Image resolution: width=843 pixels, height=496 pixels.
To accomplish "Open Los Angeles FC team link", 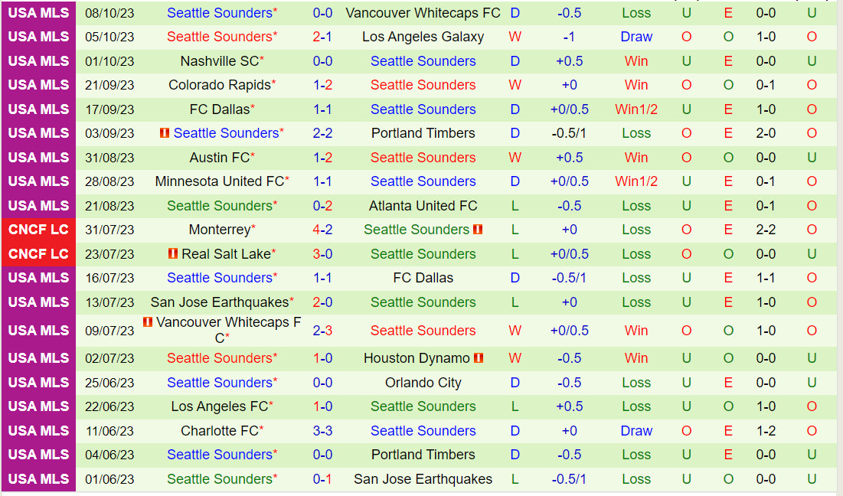I will pos(220,406).
